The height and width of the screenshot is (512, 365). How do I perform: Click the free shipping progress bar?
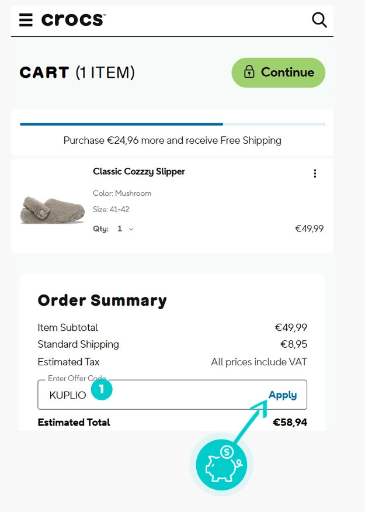pyautogui.click(x=172, y=124)
